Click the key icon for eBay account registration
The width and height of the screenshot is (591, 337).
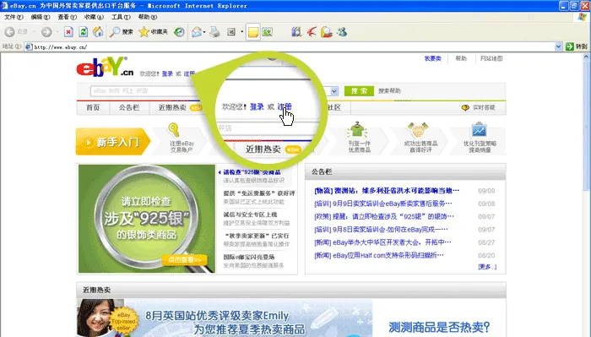pos(173,130)
